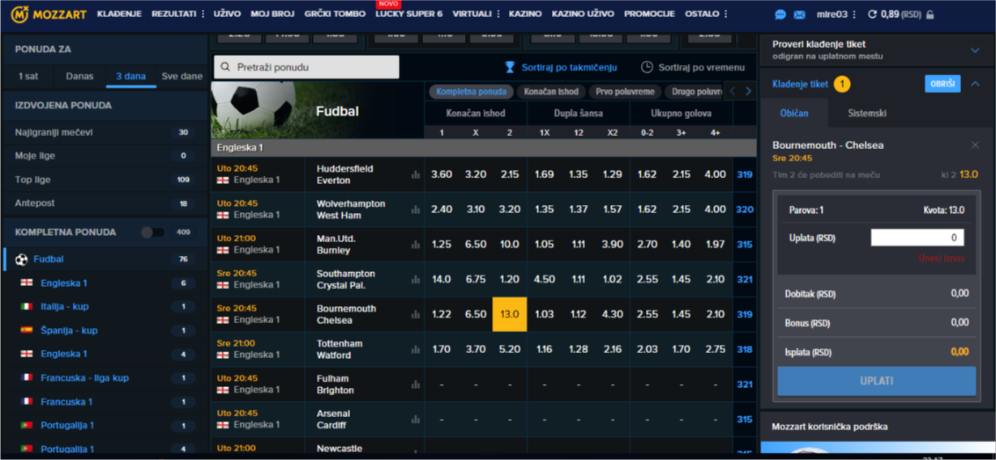Open Grčki tombo page
The width and height of the screenshot is (996, 460).
(x=335, y=15)
